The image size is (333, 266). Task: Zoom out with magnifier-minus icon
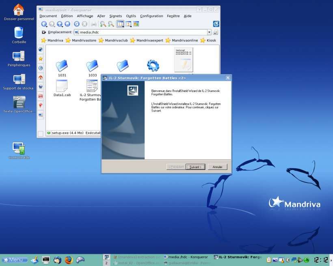point(110,24)
